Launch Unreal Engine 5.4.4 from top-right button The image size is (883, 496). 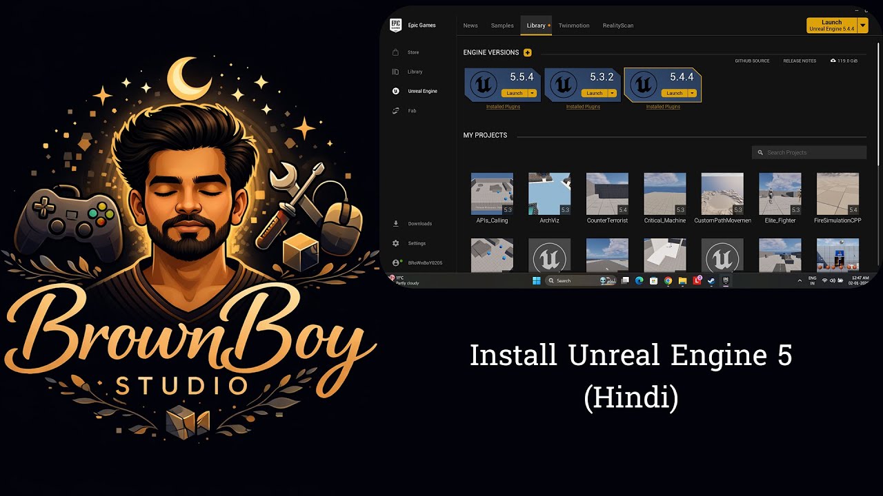(832, 25)
